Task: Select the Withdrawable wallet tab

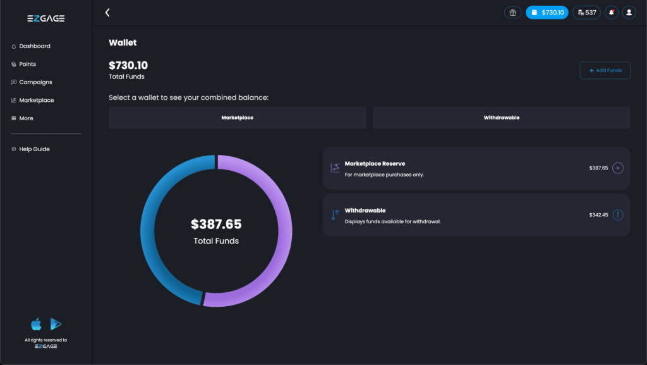Action: pos(501,118)
